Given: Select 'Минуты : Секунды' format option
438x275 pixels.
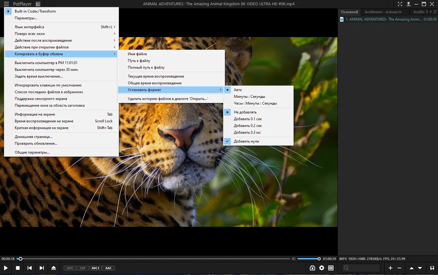Looking at the screenshot, I should (249, 97).
